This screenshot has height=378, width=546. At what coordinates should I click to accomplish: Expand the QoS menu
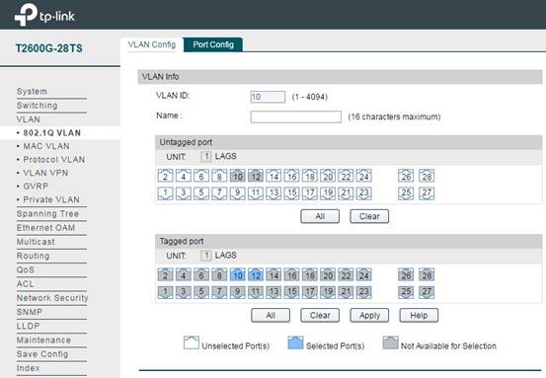[x=26, y=269]
